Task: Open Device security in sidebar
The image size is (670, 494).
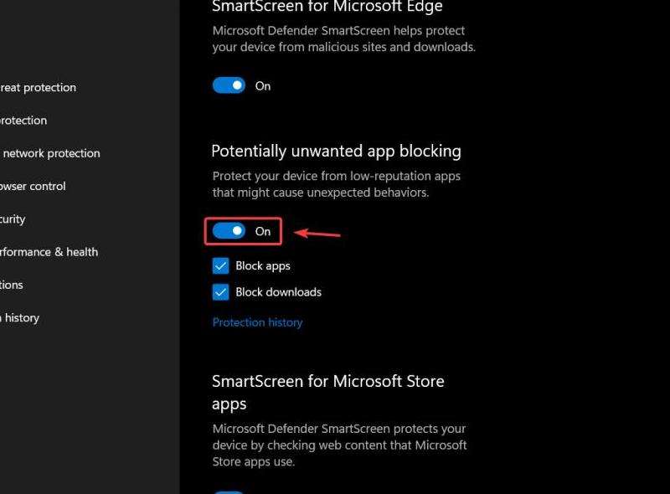Action: 13,219
